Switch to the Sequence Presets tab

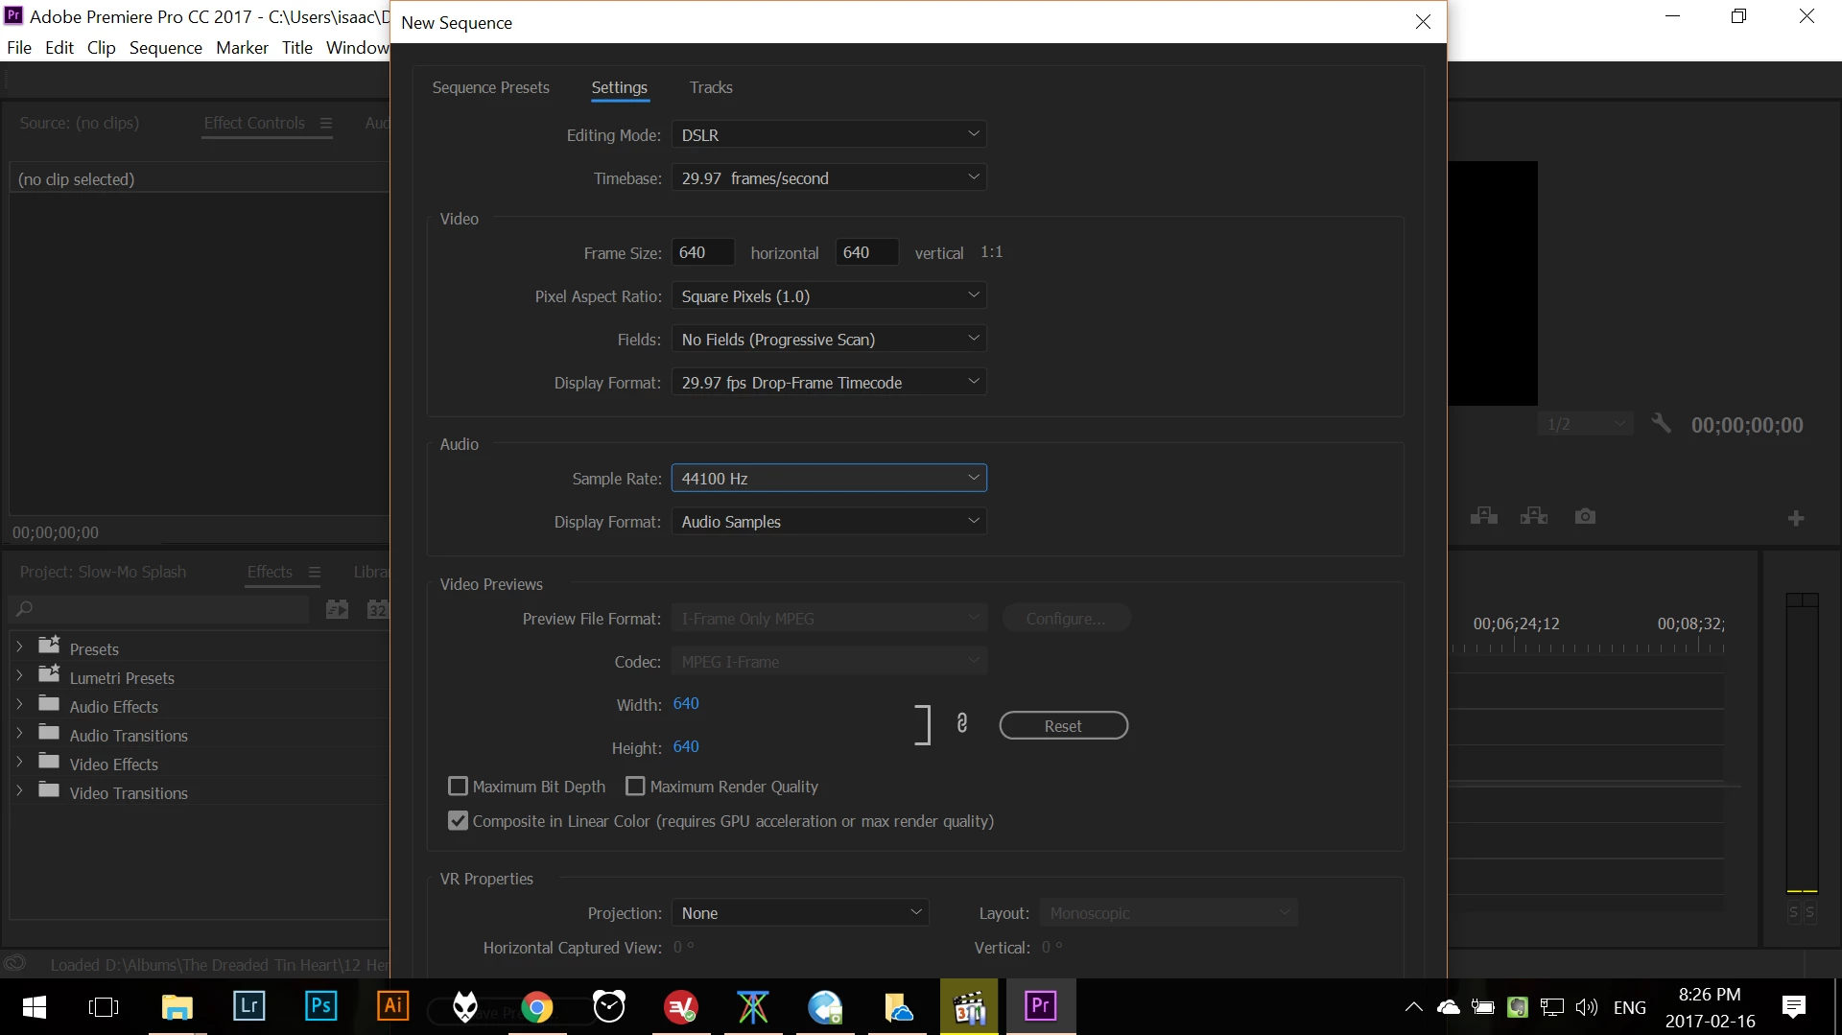pos(491,87)
